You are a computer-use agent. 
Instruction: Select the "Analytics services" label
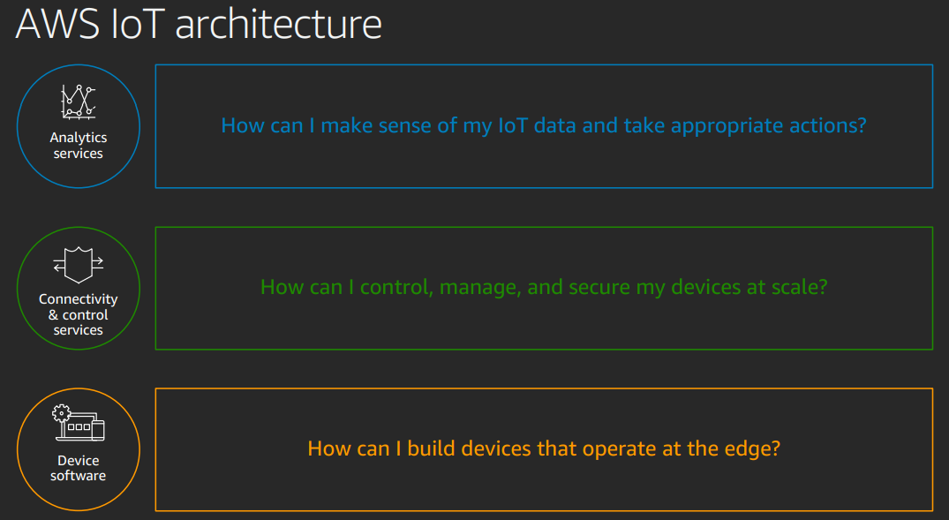point(78,146)
